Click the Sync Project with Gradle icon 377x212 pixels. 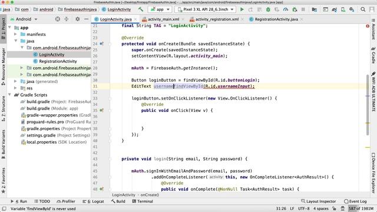click(334, 9)
